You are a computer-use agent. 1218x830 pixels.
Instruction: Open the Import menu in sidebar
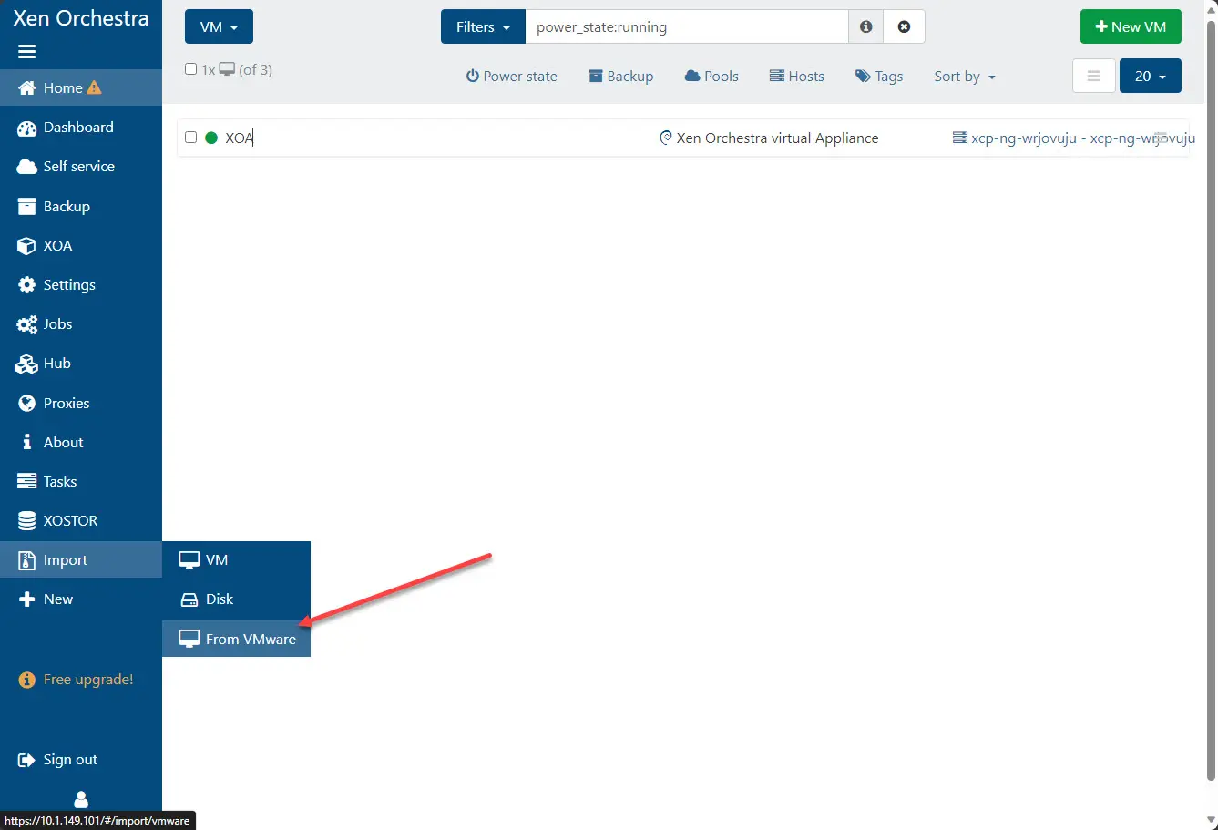(x=81, y=559)
